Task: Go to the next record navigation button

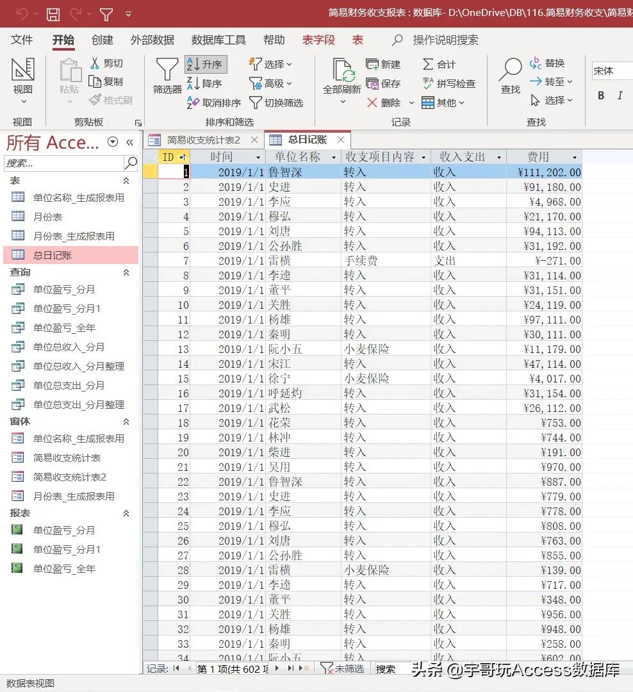Action: click(277, 668)
